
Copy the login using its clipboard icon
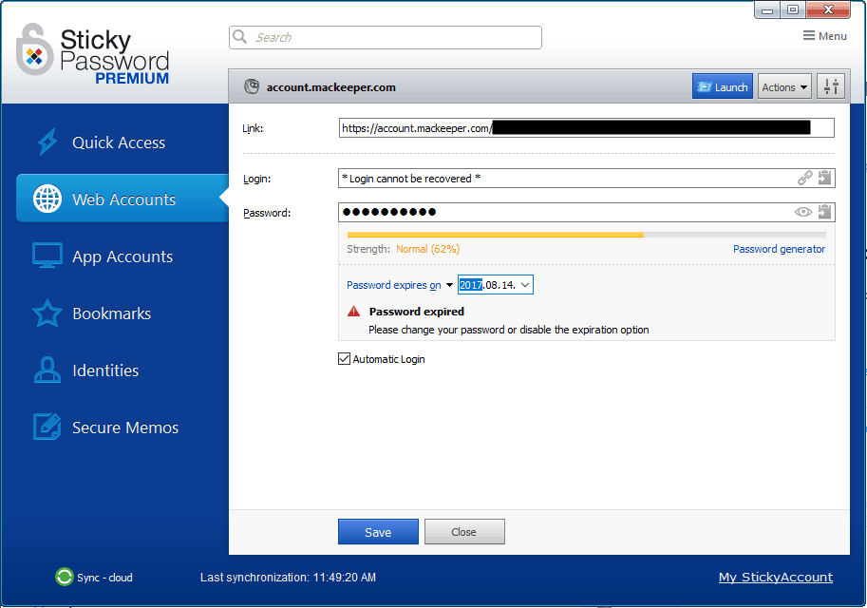click(824, 177)
